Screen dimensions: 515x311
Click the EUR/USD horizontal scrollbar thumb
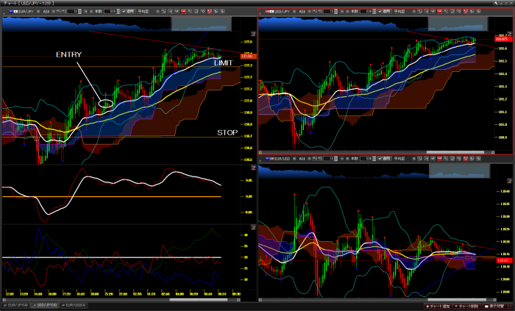click(x=457, y=299)
